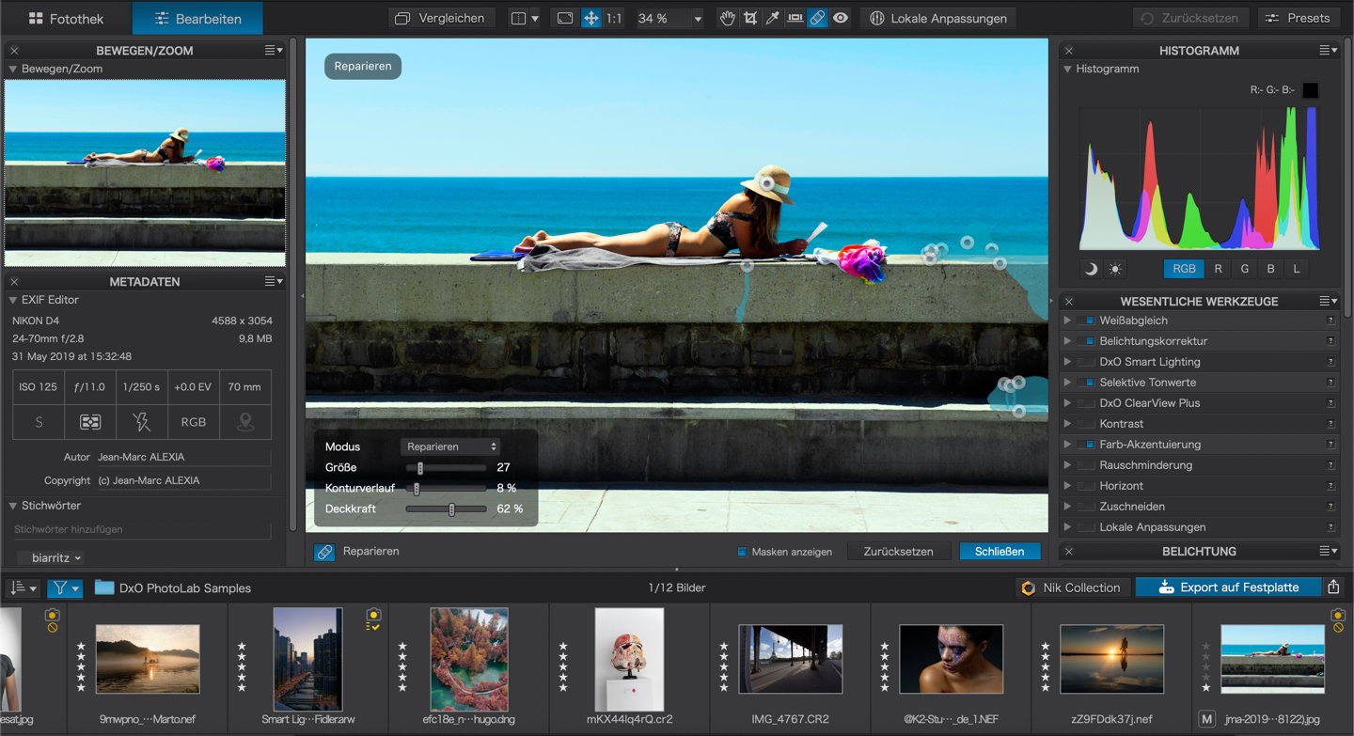Click Schließen to close the repair tool
The image size is (1354, 736).
click(1000, 552)
